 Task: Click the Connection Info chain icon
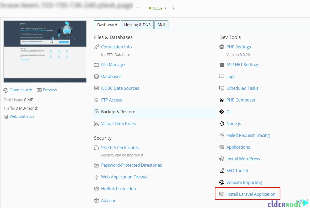click(x=96, y=47)
